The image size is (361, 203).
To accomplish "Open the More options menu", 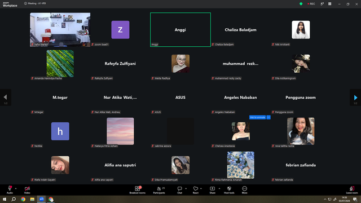I will (244, 190).
